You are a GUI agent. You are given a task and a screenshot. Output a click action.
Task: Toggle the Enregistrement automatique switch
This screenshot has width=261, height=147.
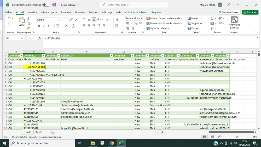(x=46, y=5)
